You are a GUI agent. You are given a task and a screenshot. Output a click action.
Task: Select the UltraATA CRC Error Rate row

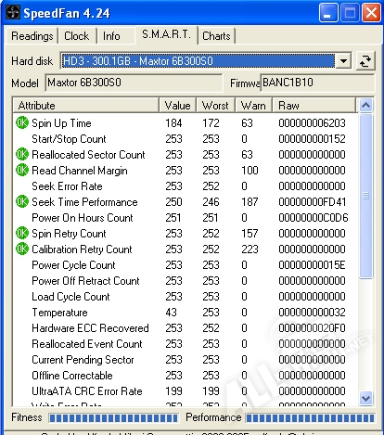(x=186, y=390)
